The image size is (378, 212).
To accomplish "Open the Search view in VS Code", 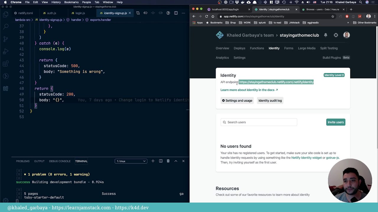I will pyautogui.click(x=6, y=26).
